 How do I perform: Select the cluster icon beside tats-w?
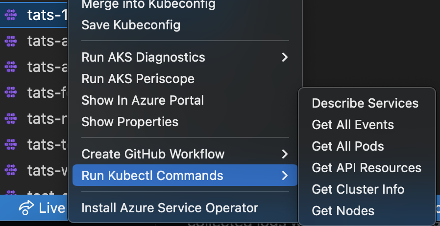coord(11,170)
